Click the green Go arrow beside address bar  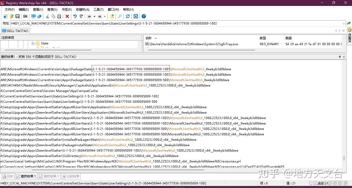pos(349,23)
